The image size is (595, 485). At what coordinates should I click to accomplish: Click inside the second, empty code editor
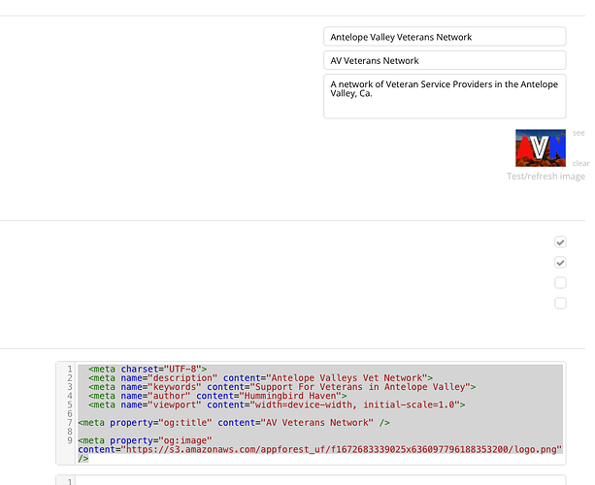click(x=320, y=480)
